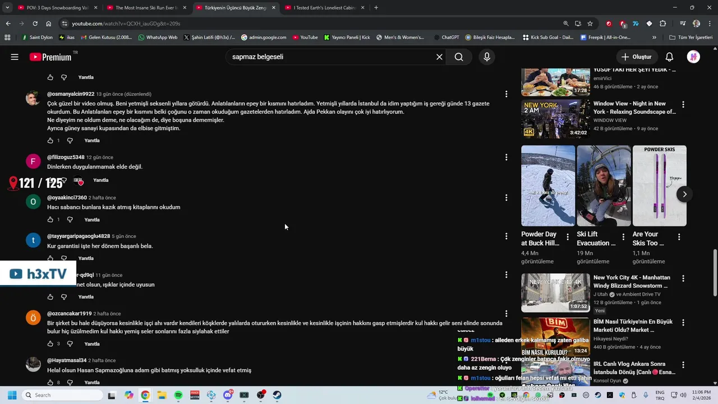Open Steam from the taskbar
This screenshot has width=718, height=404.
click(277, 395)
